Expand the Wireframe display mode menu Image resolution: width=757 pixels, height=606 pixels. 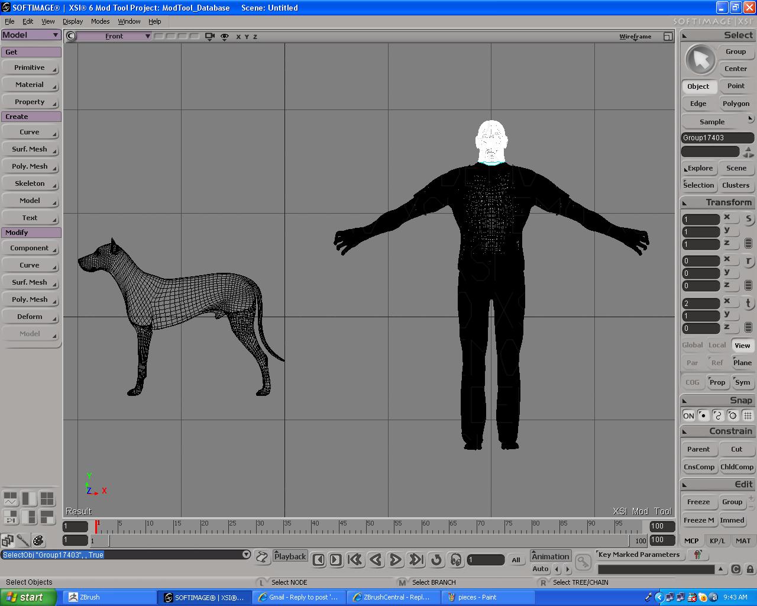pyautogui.click(x=635, y=37)
